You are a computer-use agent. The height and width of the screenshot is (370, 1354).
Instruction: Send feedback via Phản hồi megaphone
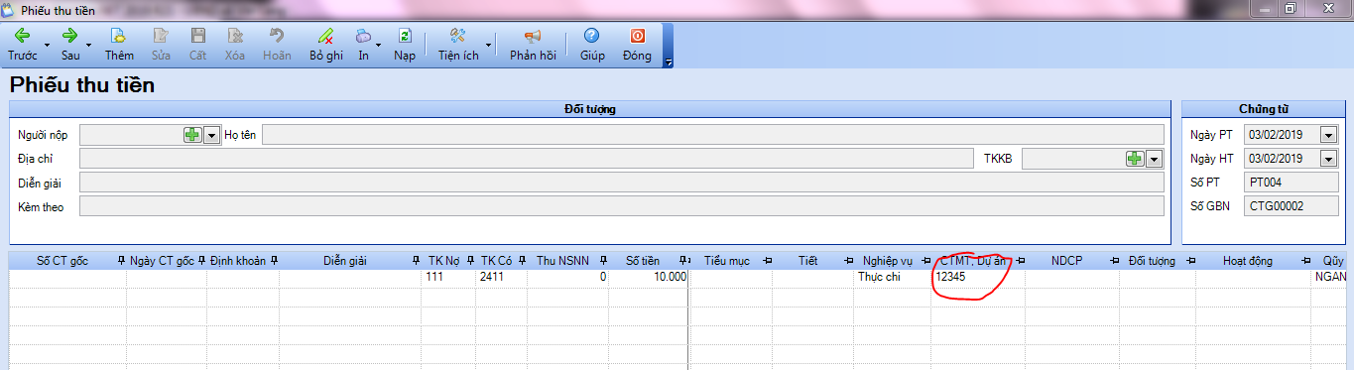click(533, 36)
